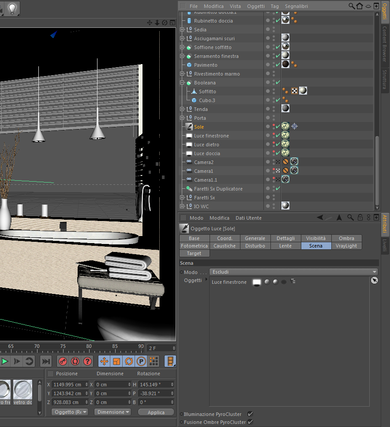This screenshot has width=390, height=427.
Task: Click the red record keyframe key icon
Action: pyautogui.click(x=63, y=361)
